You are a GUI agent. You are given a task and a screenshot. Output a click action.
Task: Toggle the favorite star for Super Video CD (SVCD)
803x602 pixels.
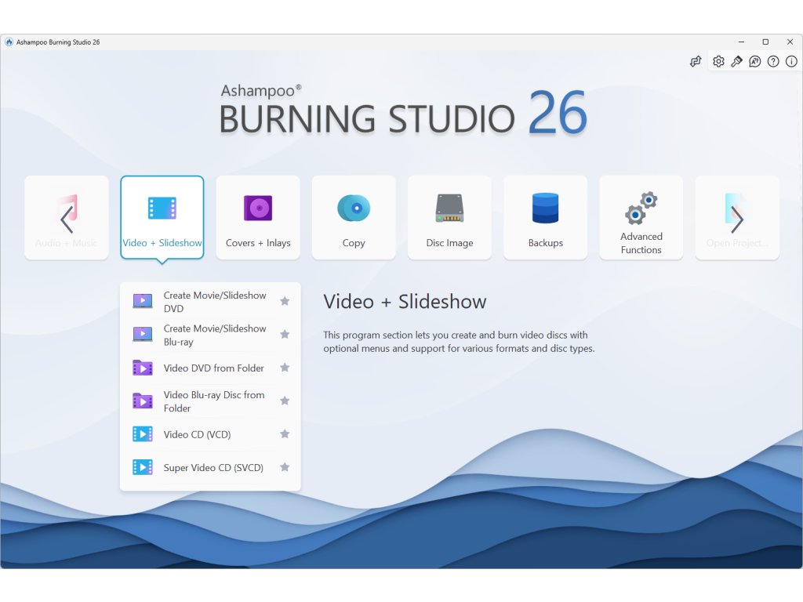[285, 467]
